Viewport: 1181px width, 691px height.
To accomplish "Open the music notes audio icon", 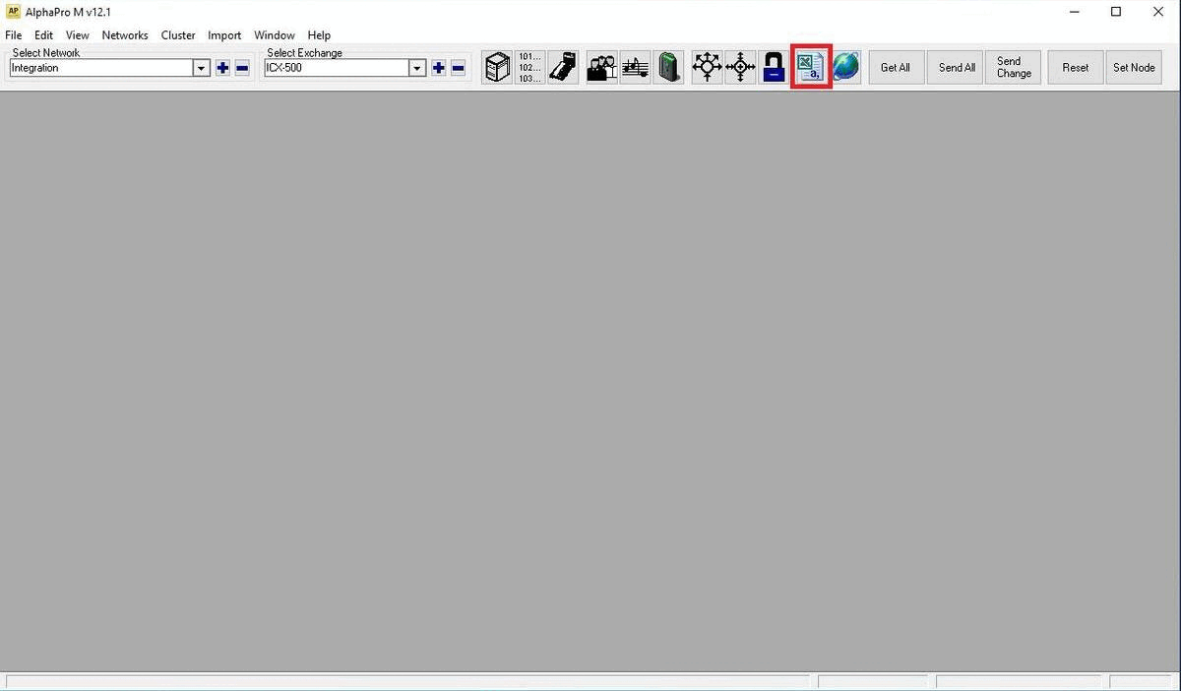I will 636,67.
